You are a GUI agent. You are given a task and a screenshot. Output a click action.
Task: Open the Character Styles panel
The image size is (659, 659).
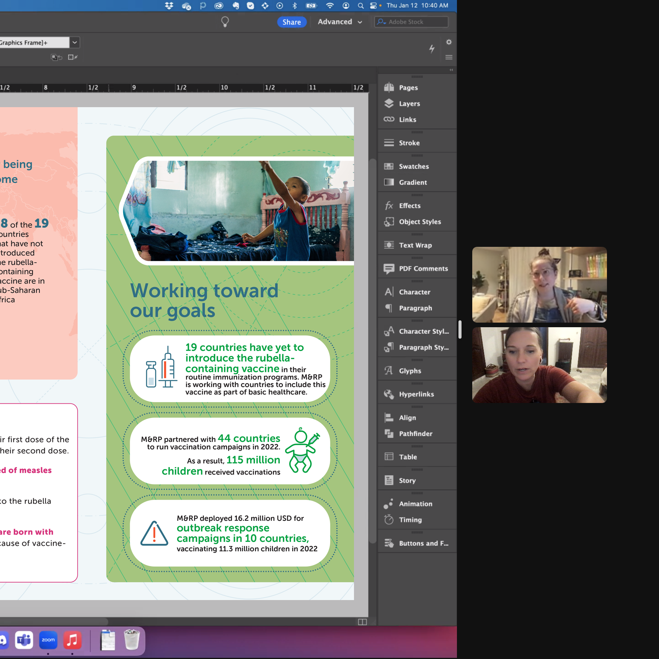coord(417,331)
